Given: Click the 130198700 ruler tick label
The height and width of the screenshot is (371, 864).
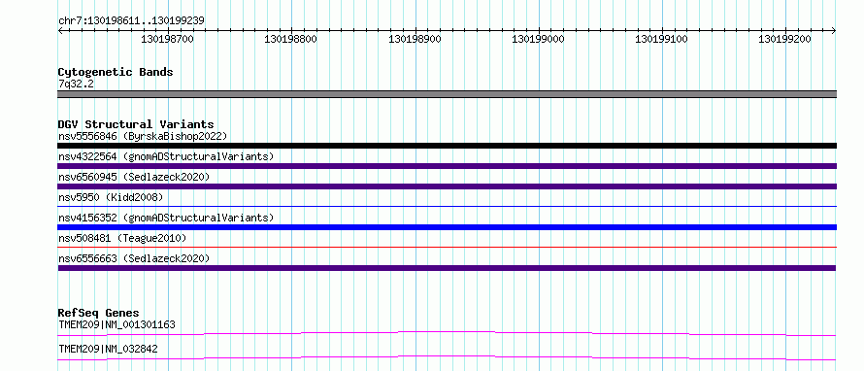Looking at the screenshot, I should [168, 39].
